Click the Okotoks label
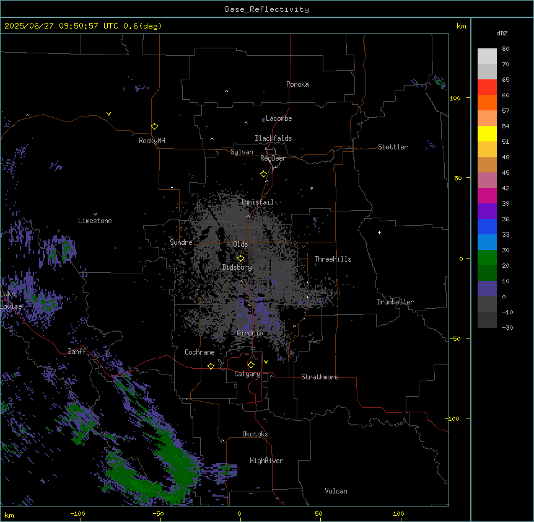The height and width of the screenshot is (522, 534). click(x=255, y=434)
